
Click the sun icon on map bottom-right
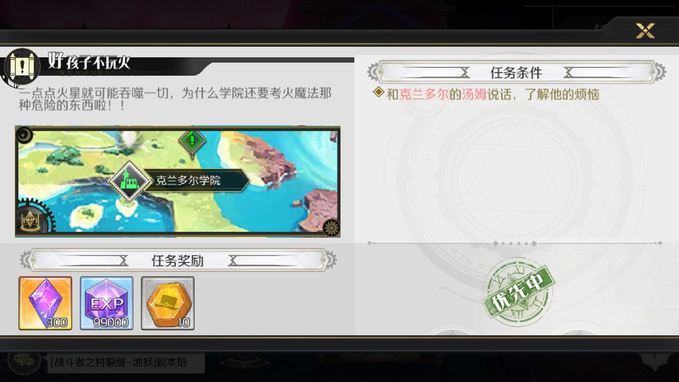(332, 227)
